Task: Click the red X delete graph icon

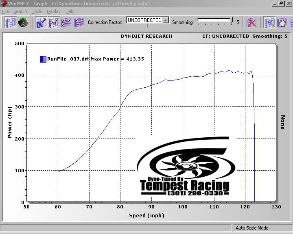Action: pos(251,23)
